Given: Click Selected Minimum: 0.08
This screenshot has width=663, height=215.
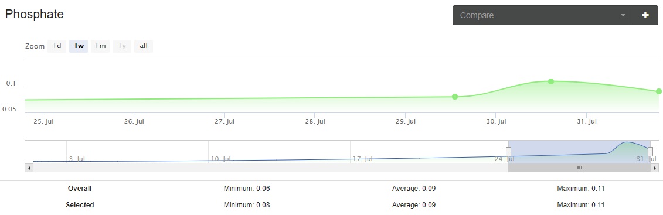Looking at the screenshot, I should tap(247, 205).
